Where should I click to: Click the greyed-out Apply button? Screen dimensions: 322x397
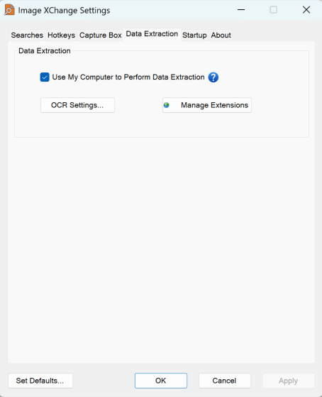click(x=289, y=381)
